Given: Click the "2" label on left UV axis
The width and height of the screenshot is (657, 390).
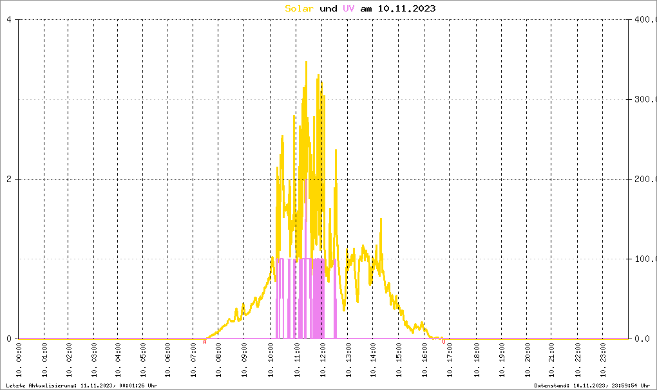Looking at the screenshot, I should pyautogui.click(x=8, y=180).
